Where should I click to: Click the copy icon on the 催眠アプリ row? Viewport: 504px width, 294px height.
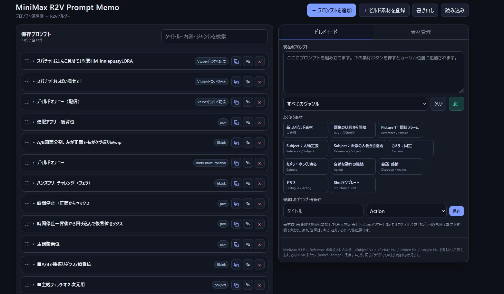(236, 122)
